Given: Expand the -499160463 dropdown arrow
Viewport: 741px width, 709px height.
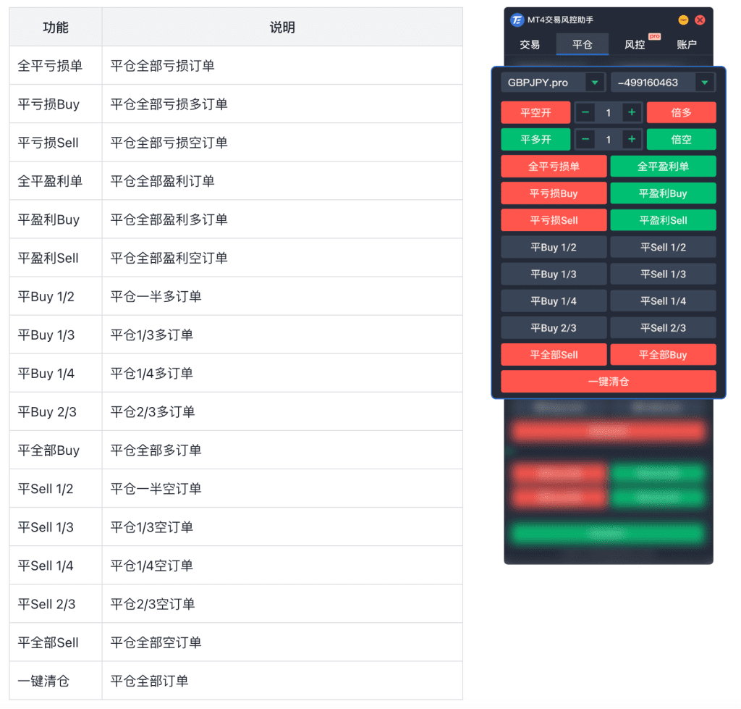Looking at the screenshot, I should click(x=704, y=83).
